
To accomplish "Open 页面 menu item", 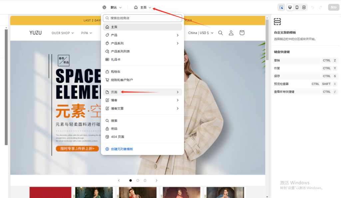I will (143, 92).
